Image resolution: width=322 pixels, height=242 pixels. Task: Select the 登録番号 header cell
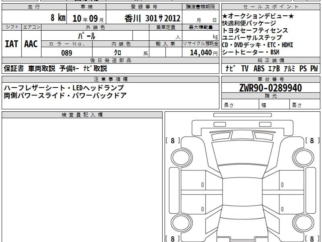144,7
